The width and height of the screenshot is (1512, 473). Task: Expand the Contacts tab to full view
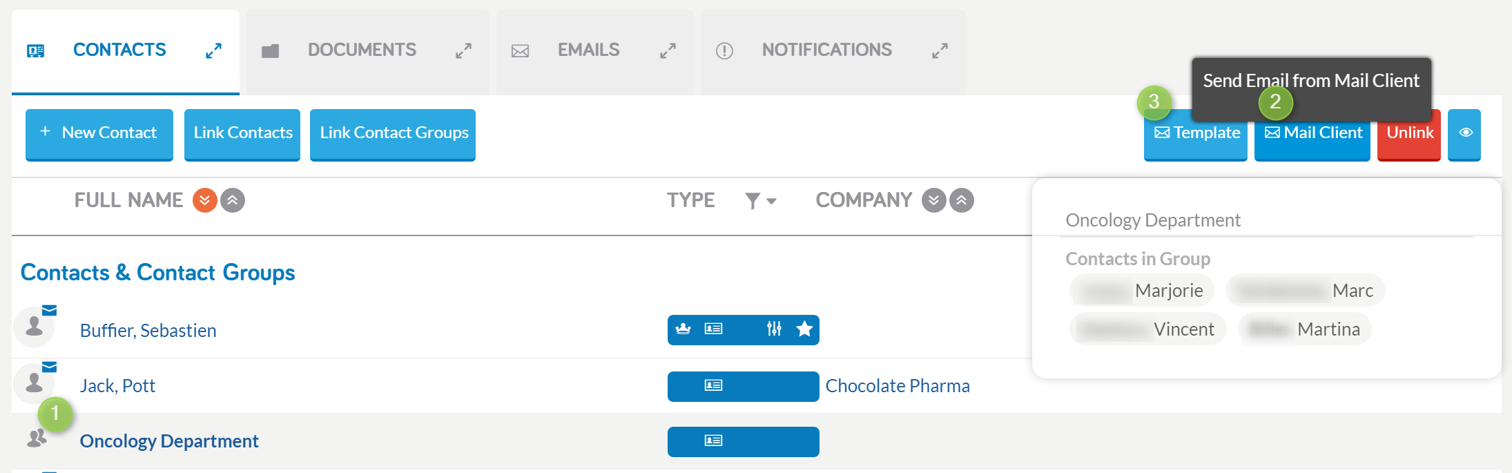click(x=213, y=50)
